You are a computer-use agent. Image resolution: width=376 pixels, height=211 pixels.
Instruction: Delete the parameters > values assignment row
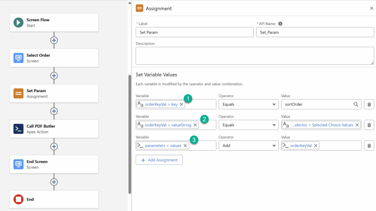[369, 146]
